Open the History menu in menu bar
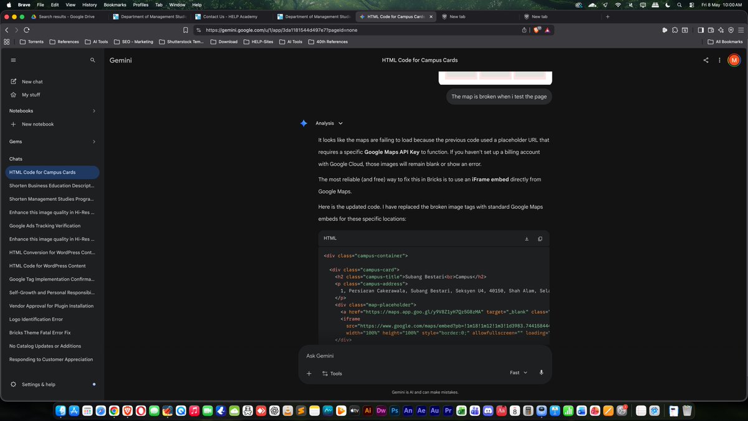The height and width of the screenshot is (421, 748). pos(89,4)
